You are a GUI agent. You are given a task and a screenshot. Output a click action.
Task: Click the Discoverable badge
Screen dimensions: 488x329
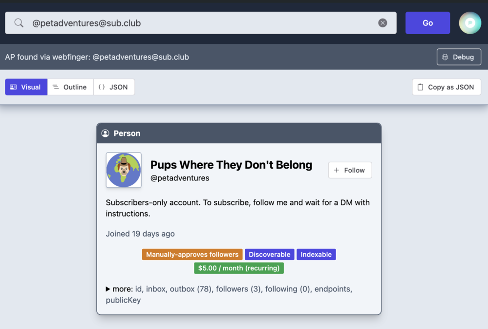click(x=269, y=254)
